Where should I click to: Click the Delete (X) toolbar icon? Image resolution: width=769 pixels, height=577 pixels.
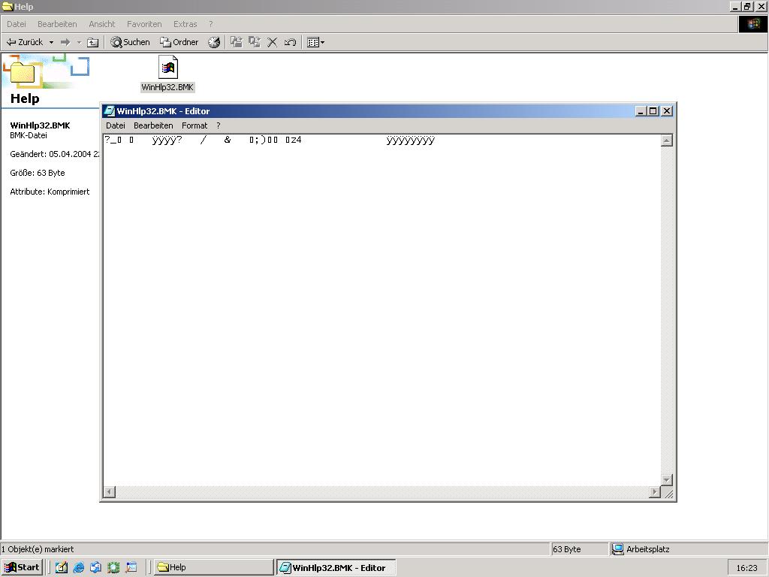tap(273, 43)
